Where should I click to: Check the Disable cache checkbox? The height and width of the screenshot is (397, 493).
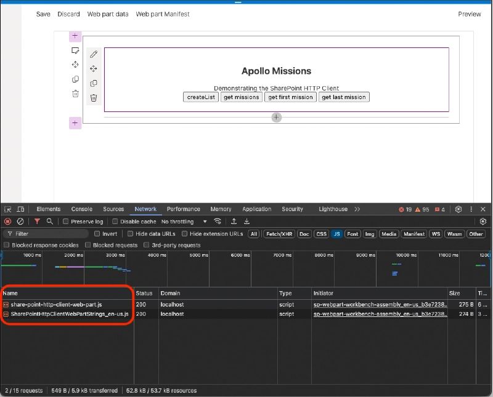[x=115, y=222]
